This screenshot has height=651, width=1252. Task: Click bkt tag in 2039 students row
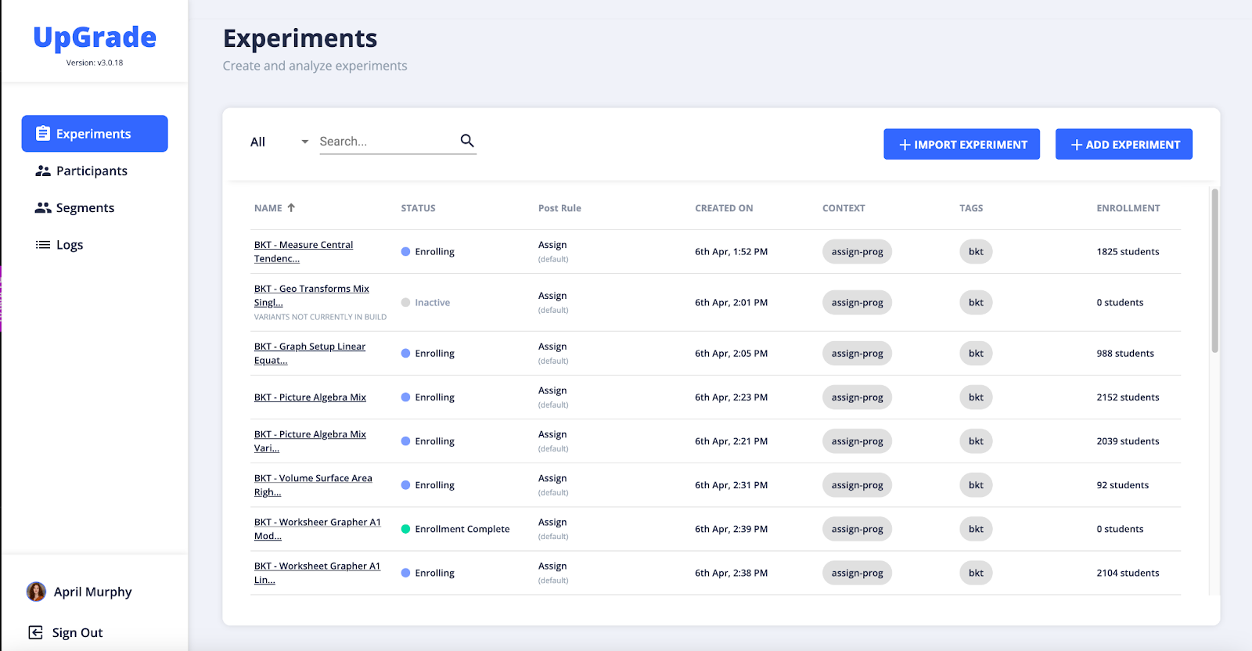click(x=976, y=441)
